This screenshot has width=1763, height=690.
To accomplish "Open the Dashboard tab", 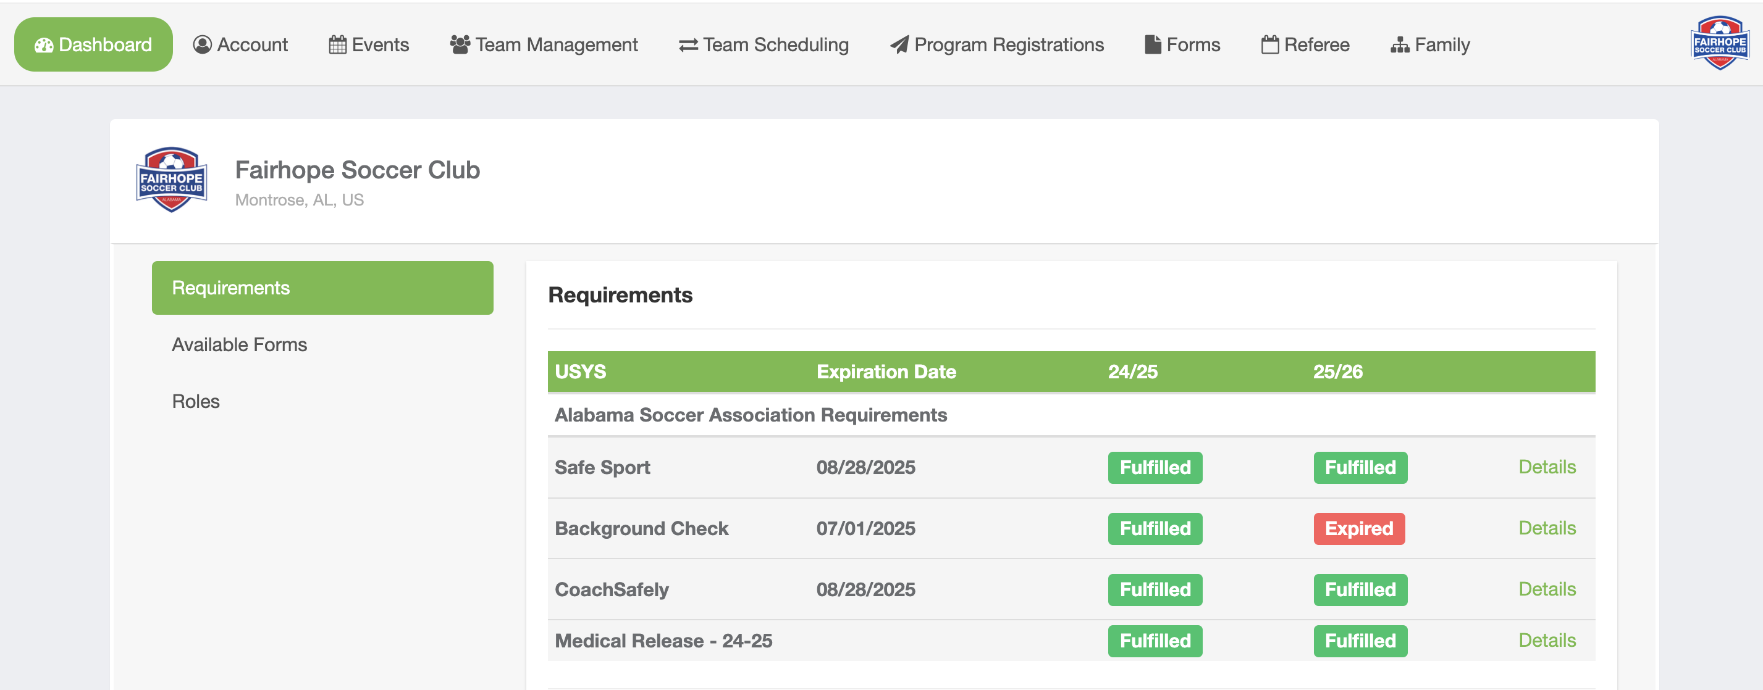I will coord(93,44).
